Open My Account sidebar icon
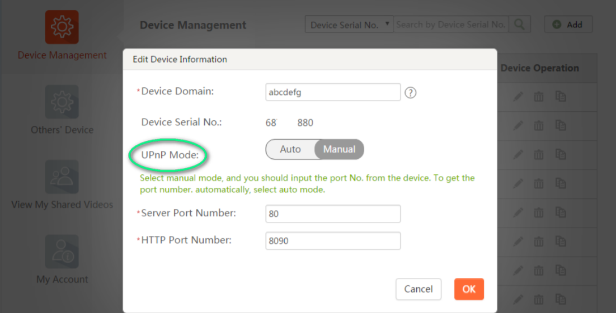The image size is (616, 313). (x=62, y=252)
